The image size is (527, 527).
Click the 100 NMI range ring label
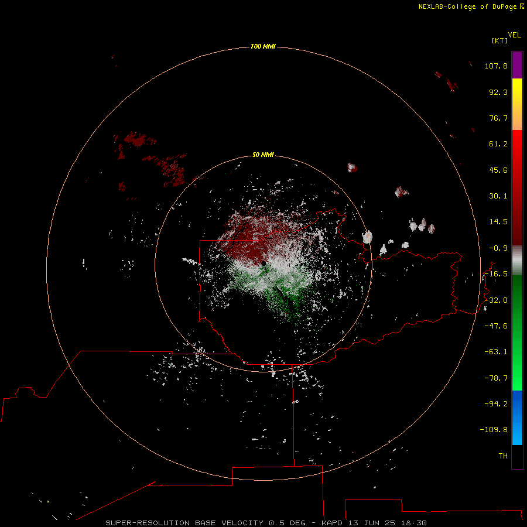[x=263, y=46]
